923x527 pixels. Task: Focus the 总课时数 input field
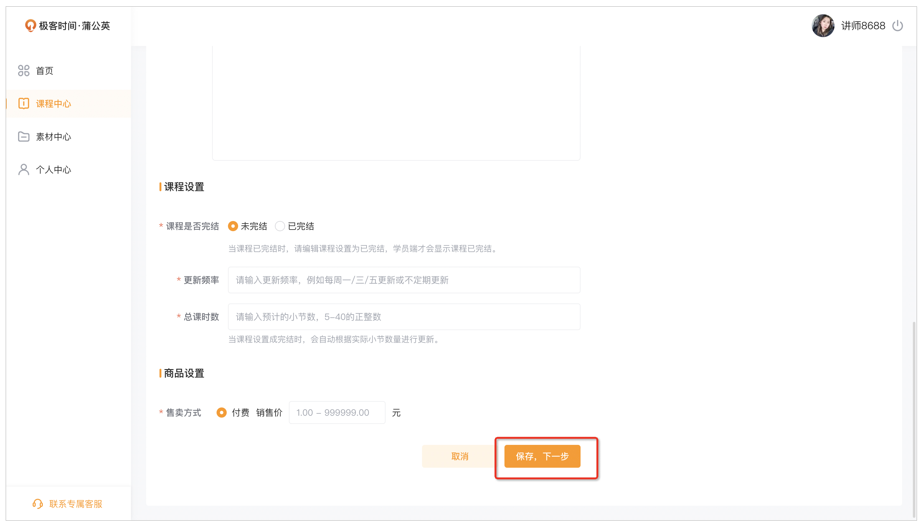click(x=404, y=317)
